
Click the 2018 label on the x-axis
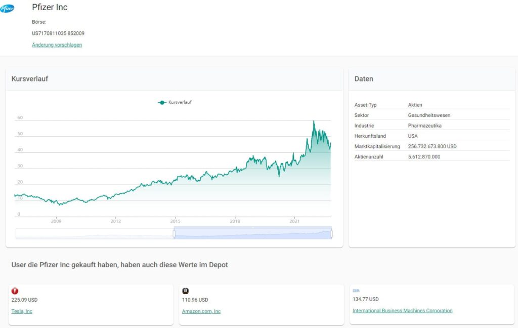[235, 221]
